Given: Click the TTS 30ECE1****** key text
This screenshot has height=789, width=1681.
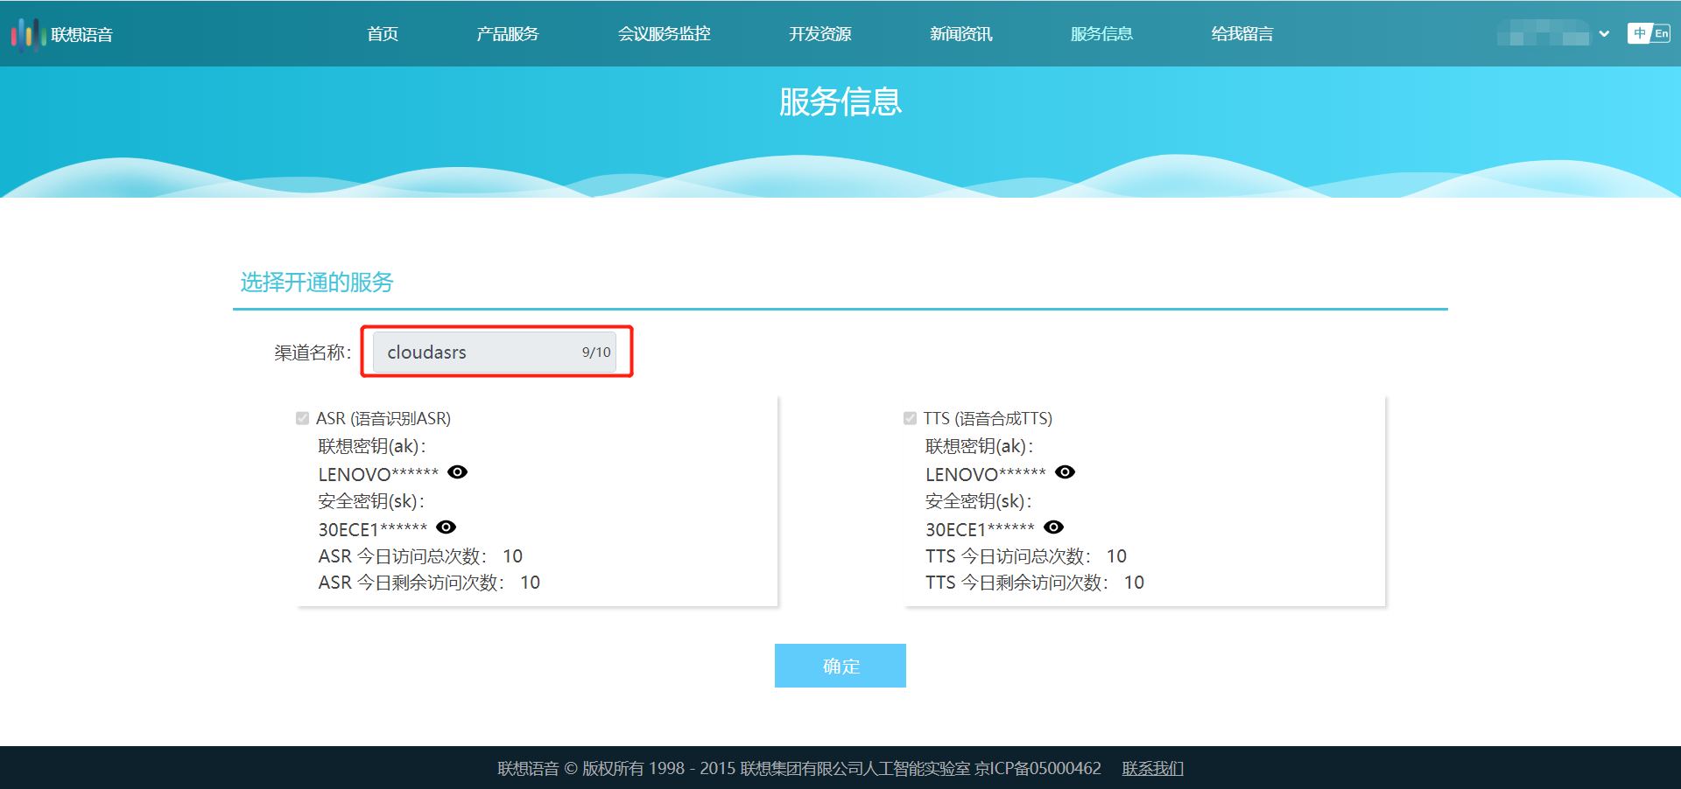Looking at the screenshot, I should click(980, 529).
